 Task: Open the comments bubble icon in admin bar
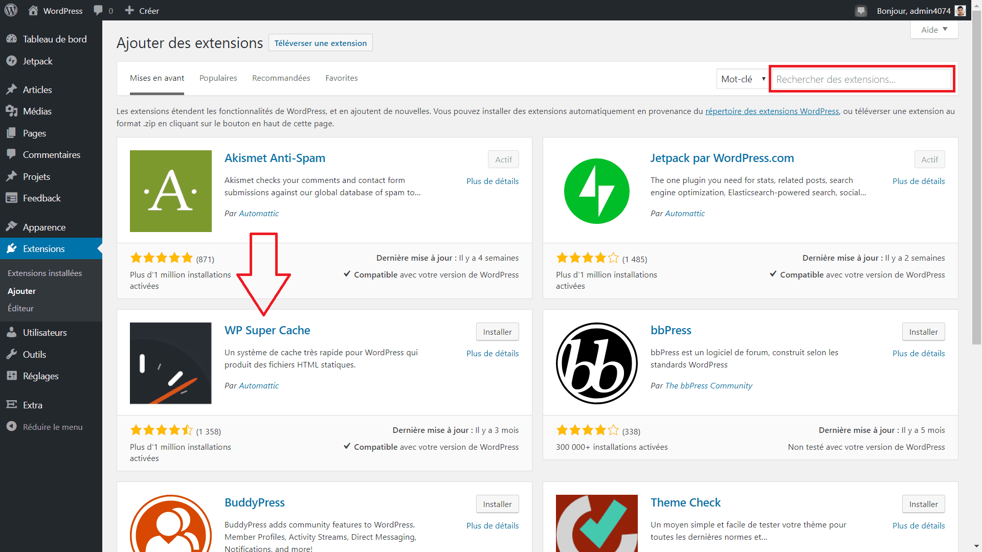pos(98,11)
